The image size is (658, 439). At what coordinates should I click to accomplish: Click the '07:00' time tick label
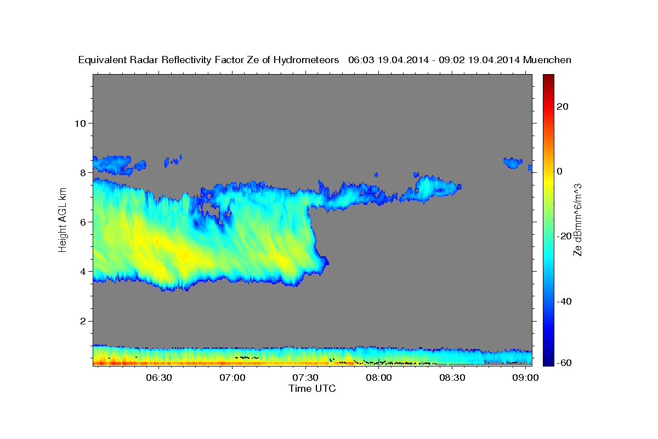[232, 378]
